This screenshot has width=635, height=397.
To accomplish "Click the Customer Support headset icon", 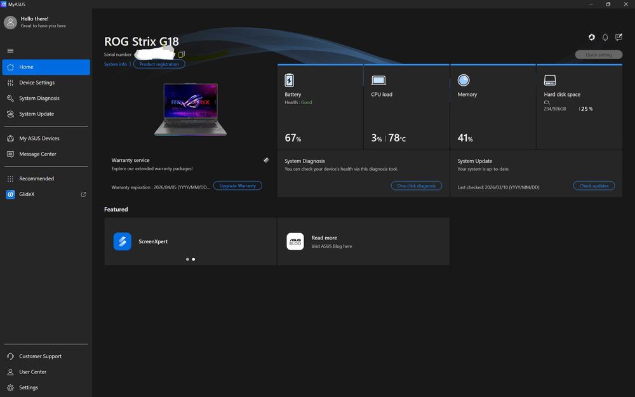I will [x=11, y=356].
